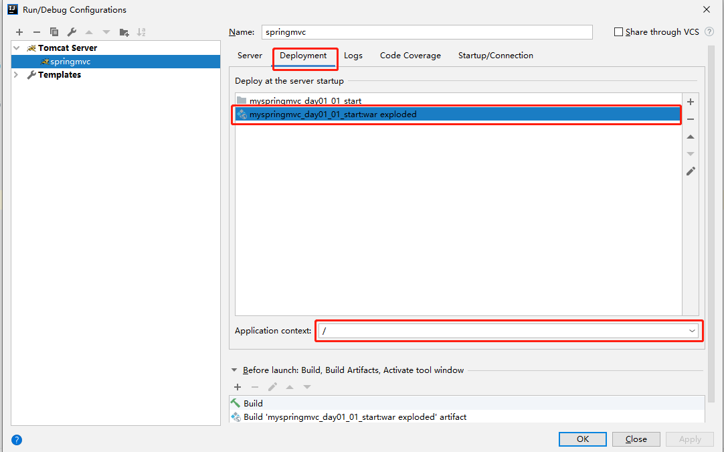Screen dimensions: 724x452
Task: Click the Apply button
Action: click(690, 439)
